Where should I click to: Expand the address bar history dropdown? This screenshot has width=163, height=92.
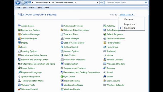[x=98, y=3]
